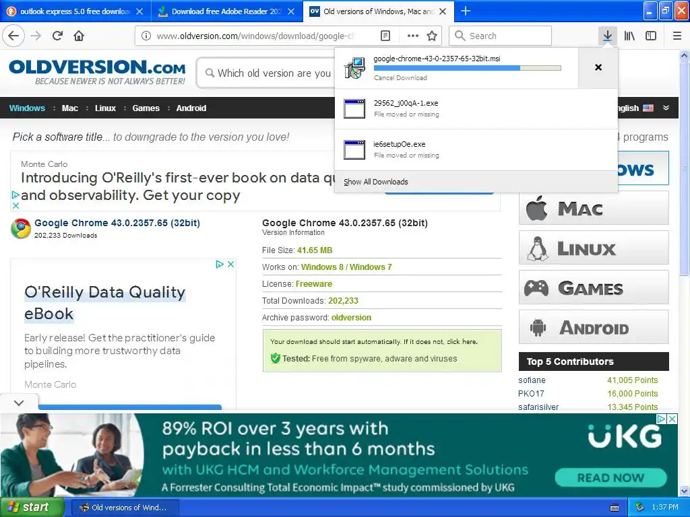690x517 pixels.
Task: Toggle reader view icon
Action: 385,36
